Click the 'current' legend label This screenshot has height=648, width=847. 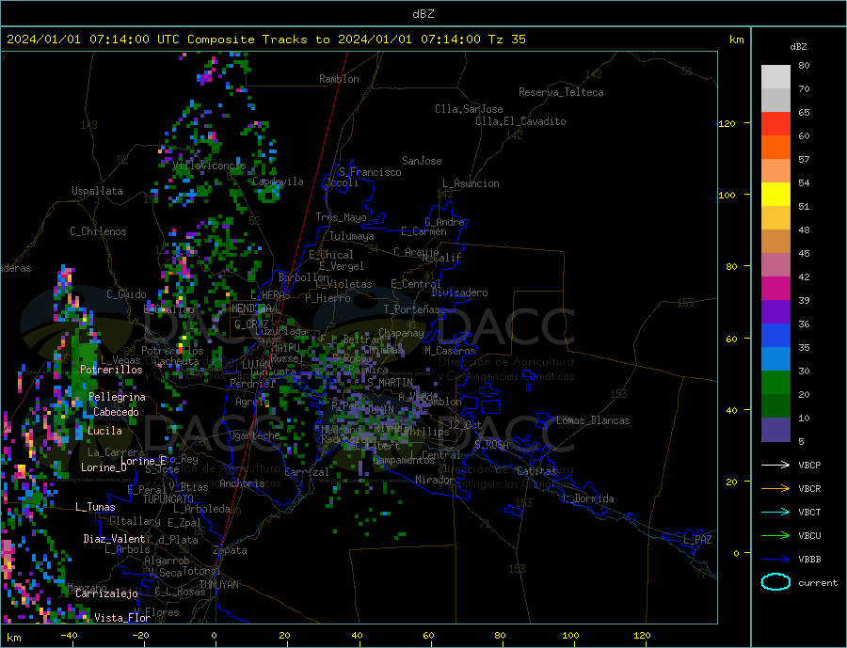point(818,583)
